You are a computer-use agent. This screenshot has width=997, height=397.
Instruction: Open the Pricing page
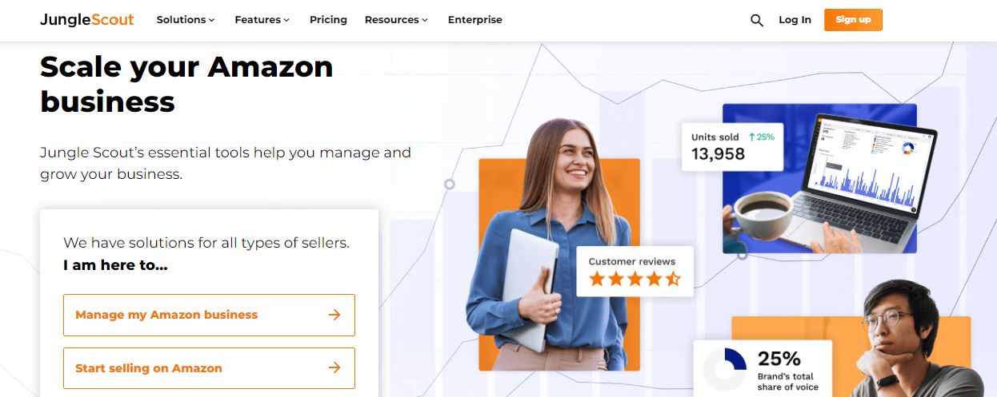[x=328, y=20]
